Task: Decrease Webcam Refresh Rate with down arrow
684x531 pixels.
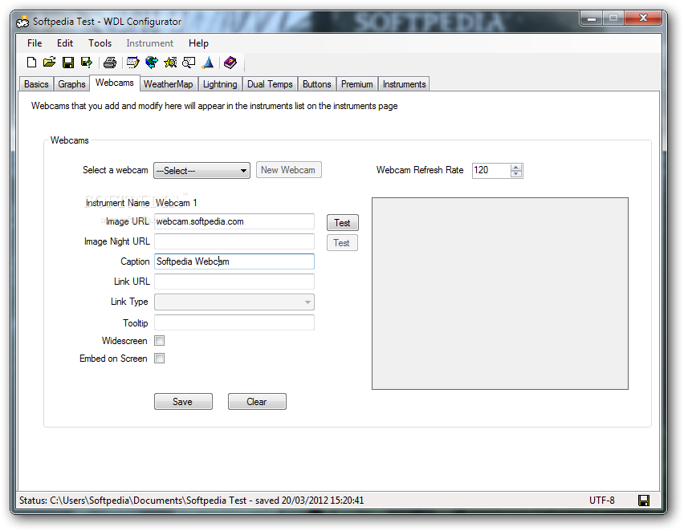Action: click(516, 173)
